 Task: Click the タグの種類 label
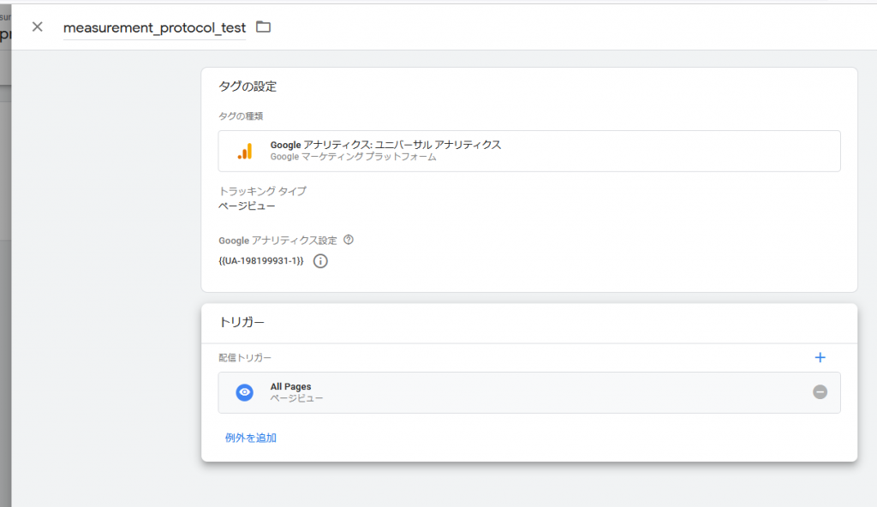[x=241, y=116]
